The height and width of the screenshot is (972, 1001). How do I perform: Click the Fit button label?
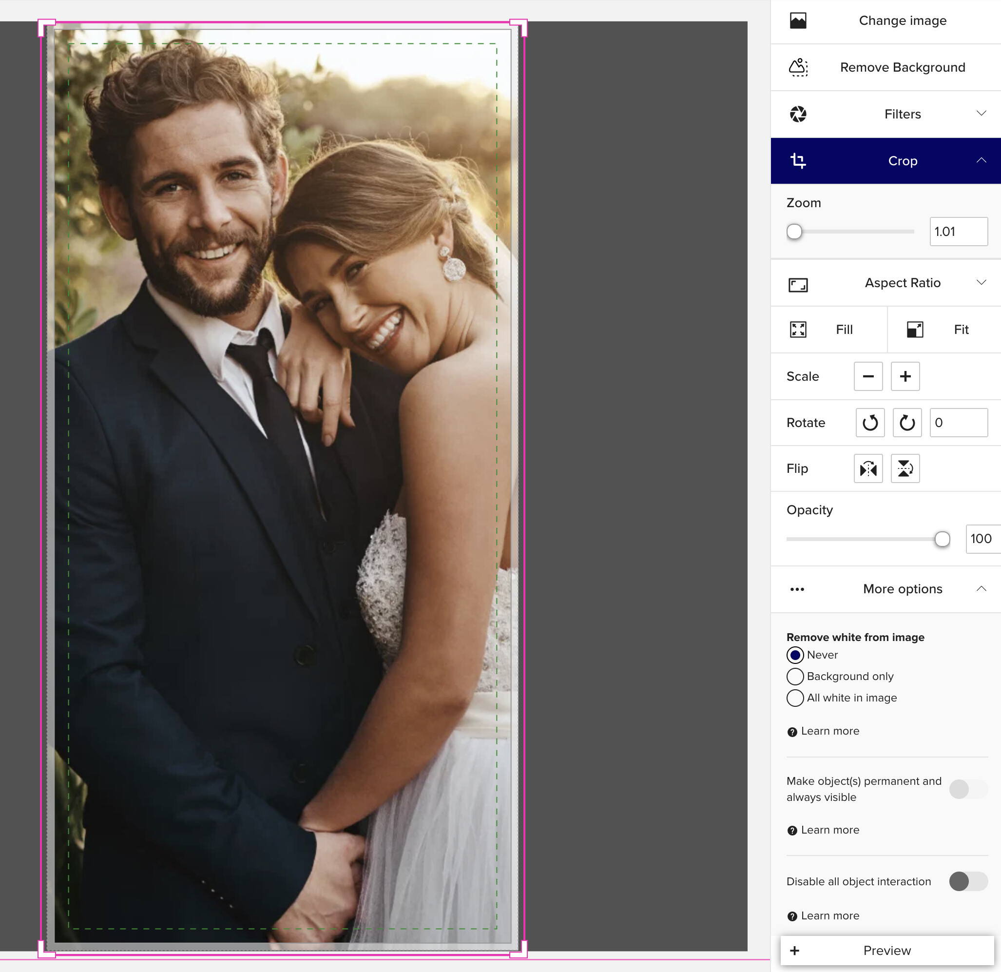point(961,330)
